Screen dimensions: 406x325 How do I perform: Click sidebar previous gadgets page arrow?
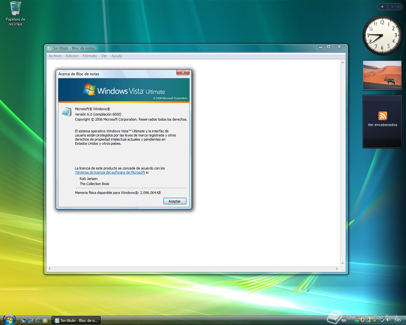coord(392,6)
